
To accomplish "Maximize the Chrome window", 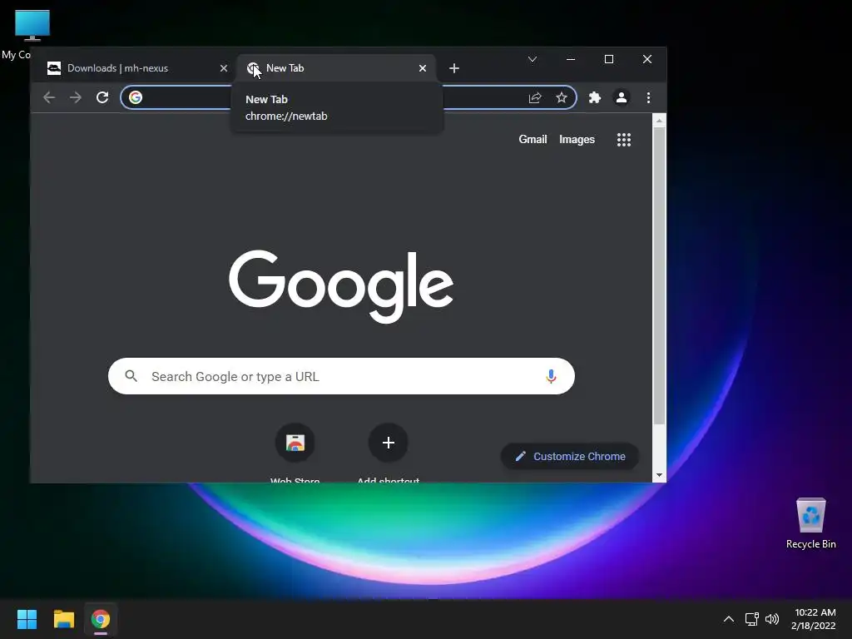I will point(608,59).
